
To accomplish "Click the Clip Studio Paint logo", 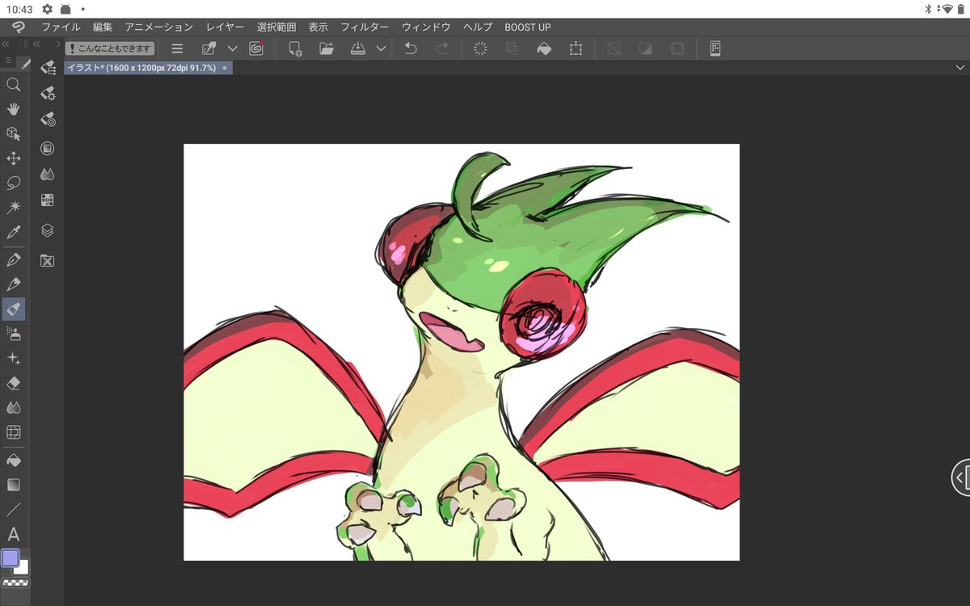I will (x=17, y=29).
